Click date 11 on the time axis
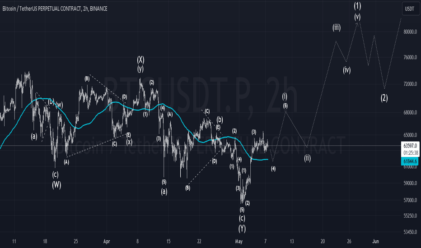The height and width of the screenshot is (248, 421). (14, 241)
